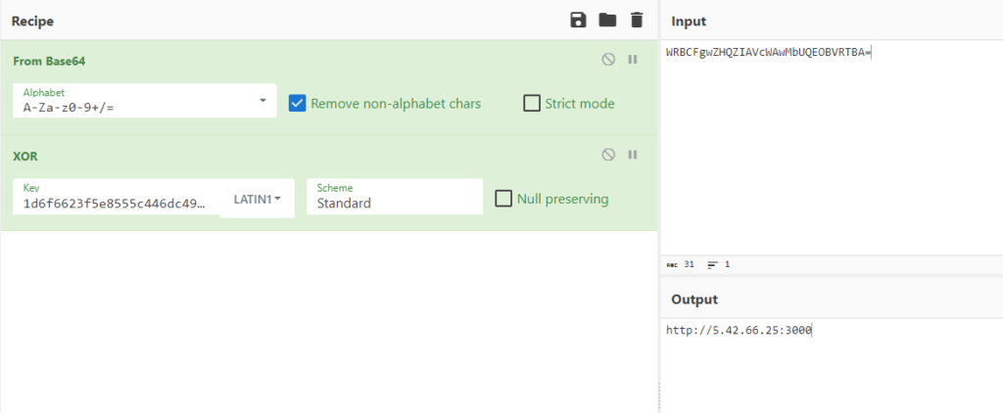Click the decoded URL in the Output pane
Screen dimensions: 1003x413
coord(739,331)
